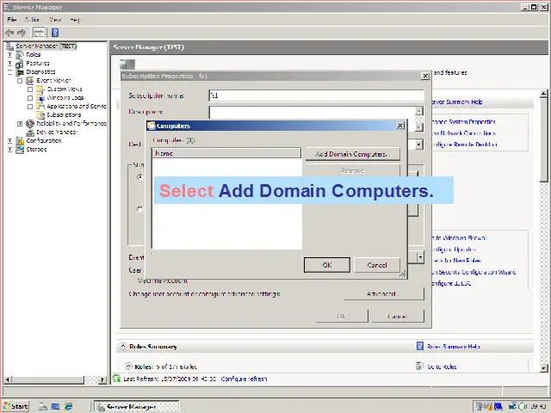The height and width of the screenshot is (413, 551).
Task: Click the Name column header in Computers list
Action: pos(226,153)
